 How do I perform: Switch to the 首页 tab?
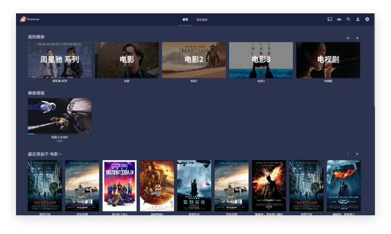coord(185,19)
